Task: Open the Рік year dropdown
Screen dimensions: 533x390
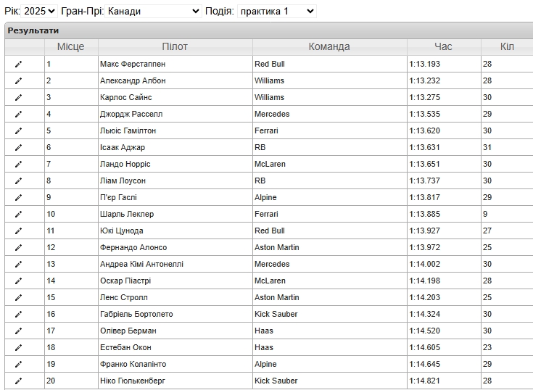Action: click(39, 11)
